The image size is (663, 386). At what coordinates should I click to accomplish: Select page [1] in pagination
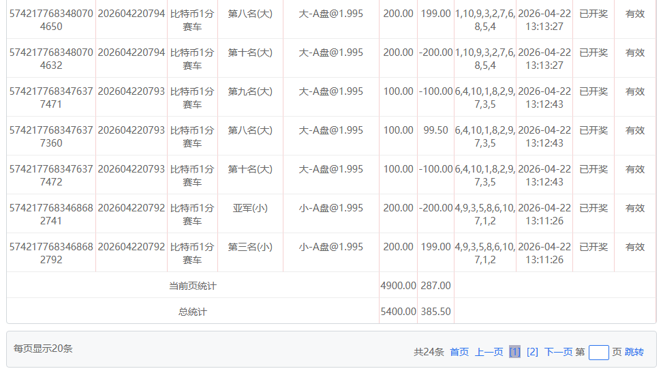pyautogui.click(x=514, y=352)
